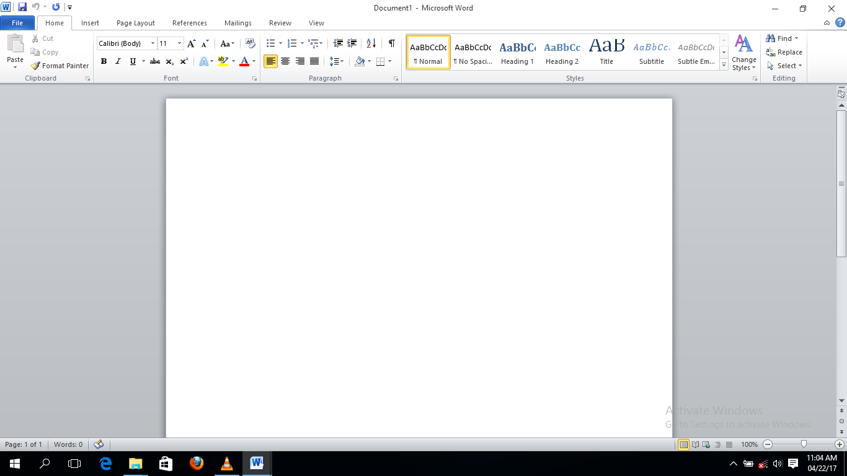This screenshot has width=847, height=476.
Task: Click the Format Painter icon
Action: (x=35, y=65)
